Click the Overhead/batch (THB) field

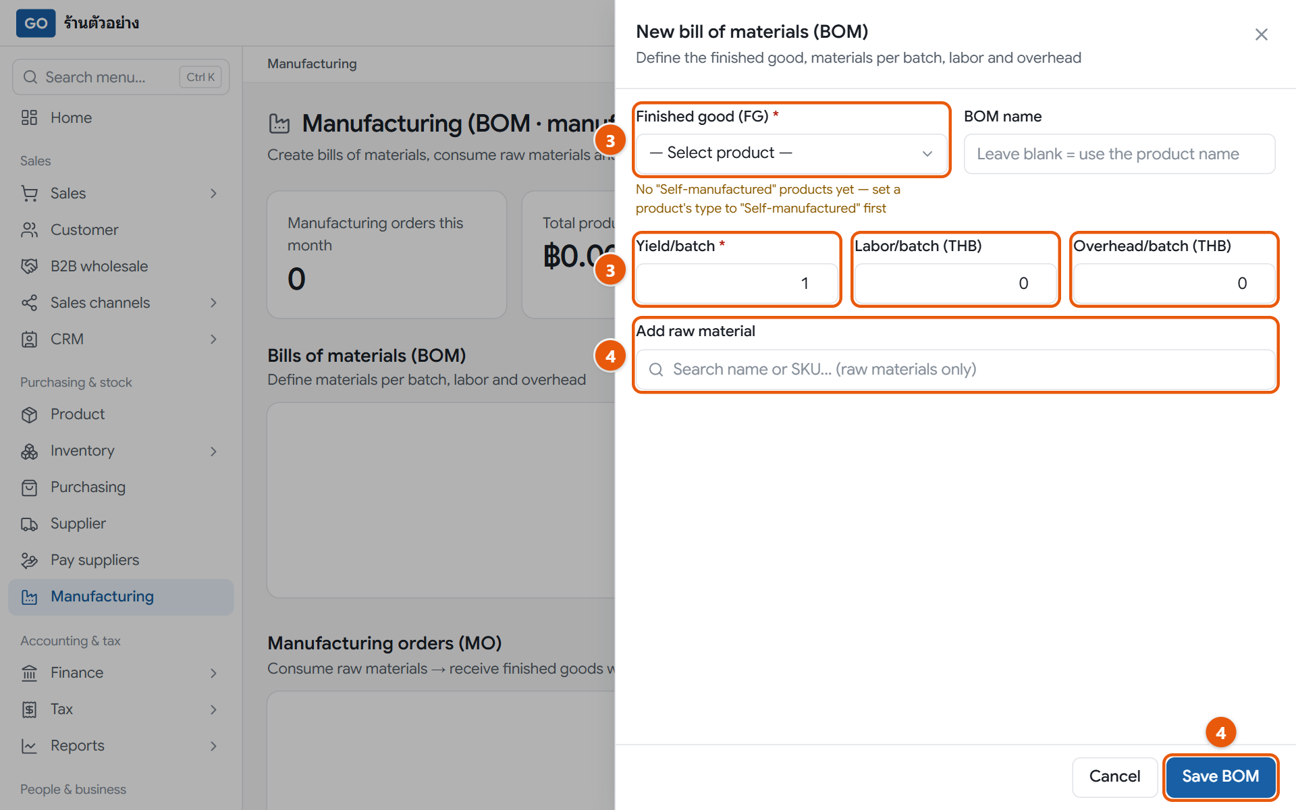tap(1174, 283)
